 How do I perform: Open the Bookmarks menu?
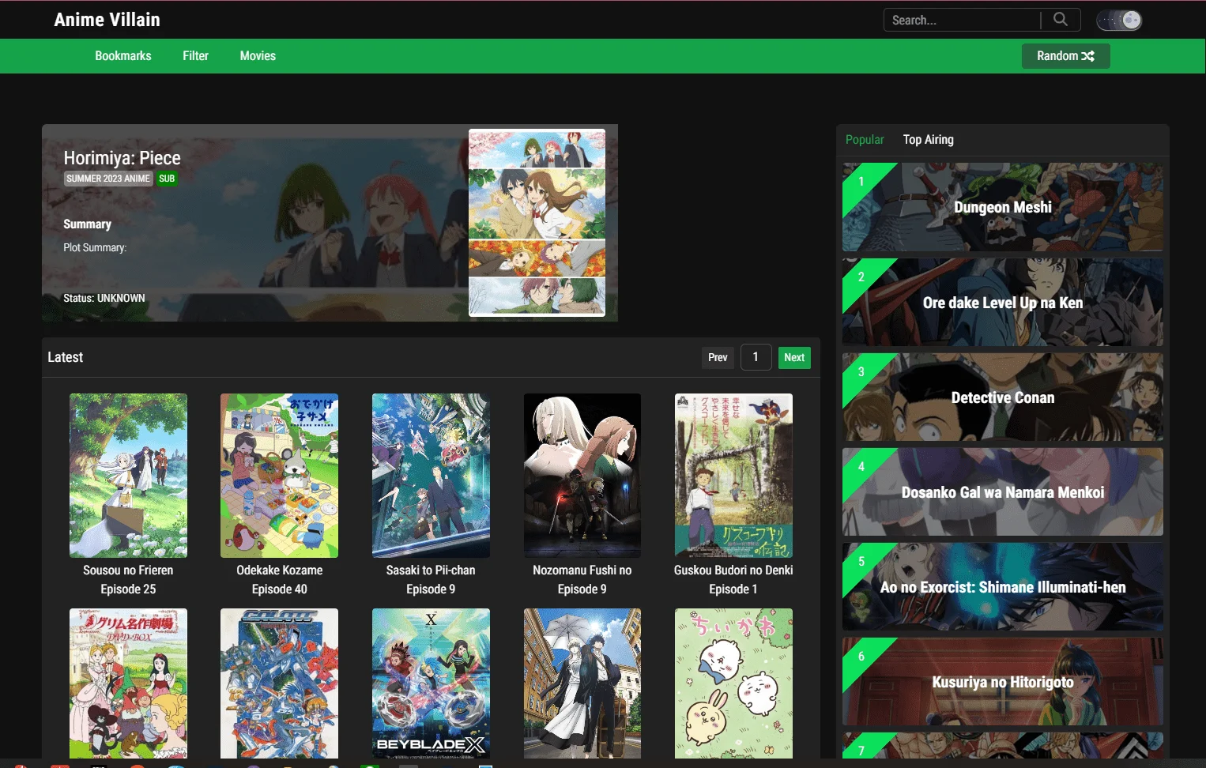[x=123, y=56]
